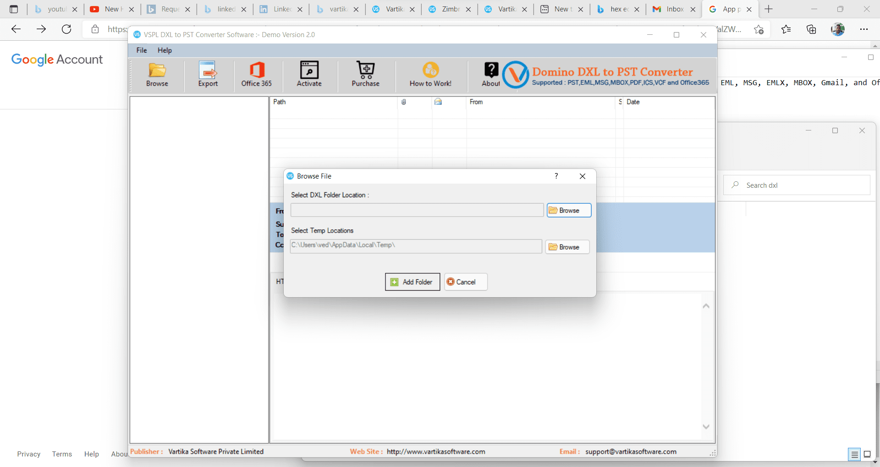Open the Purchase cart icon
Screen dimensions: 880x467
[x=366, y=74]
